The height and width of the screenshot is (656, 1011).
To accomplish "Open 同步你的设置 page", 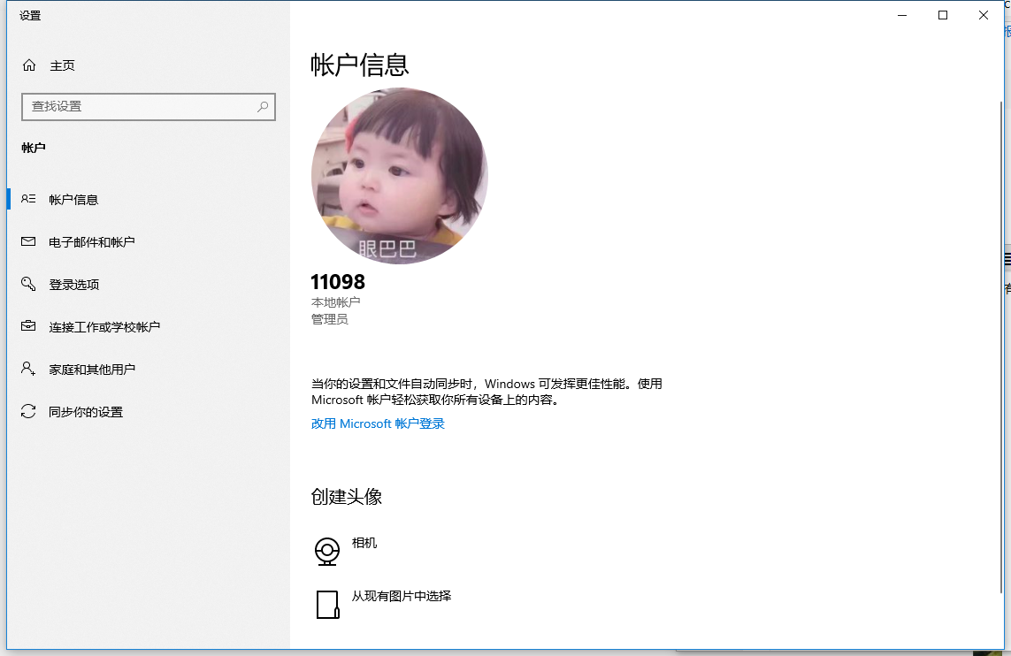I will 86,412.
